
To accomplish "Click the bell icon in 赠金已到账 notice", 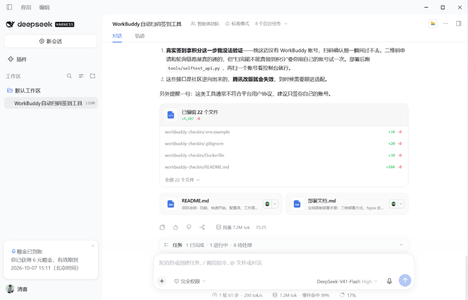I will click(x=13, y=251).
